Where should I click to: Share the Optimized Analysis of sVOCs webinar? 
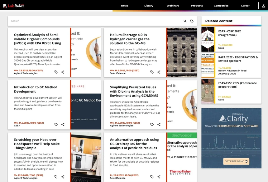click(63, 72)
